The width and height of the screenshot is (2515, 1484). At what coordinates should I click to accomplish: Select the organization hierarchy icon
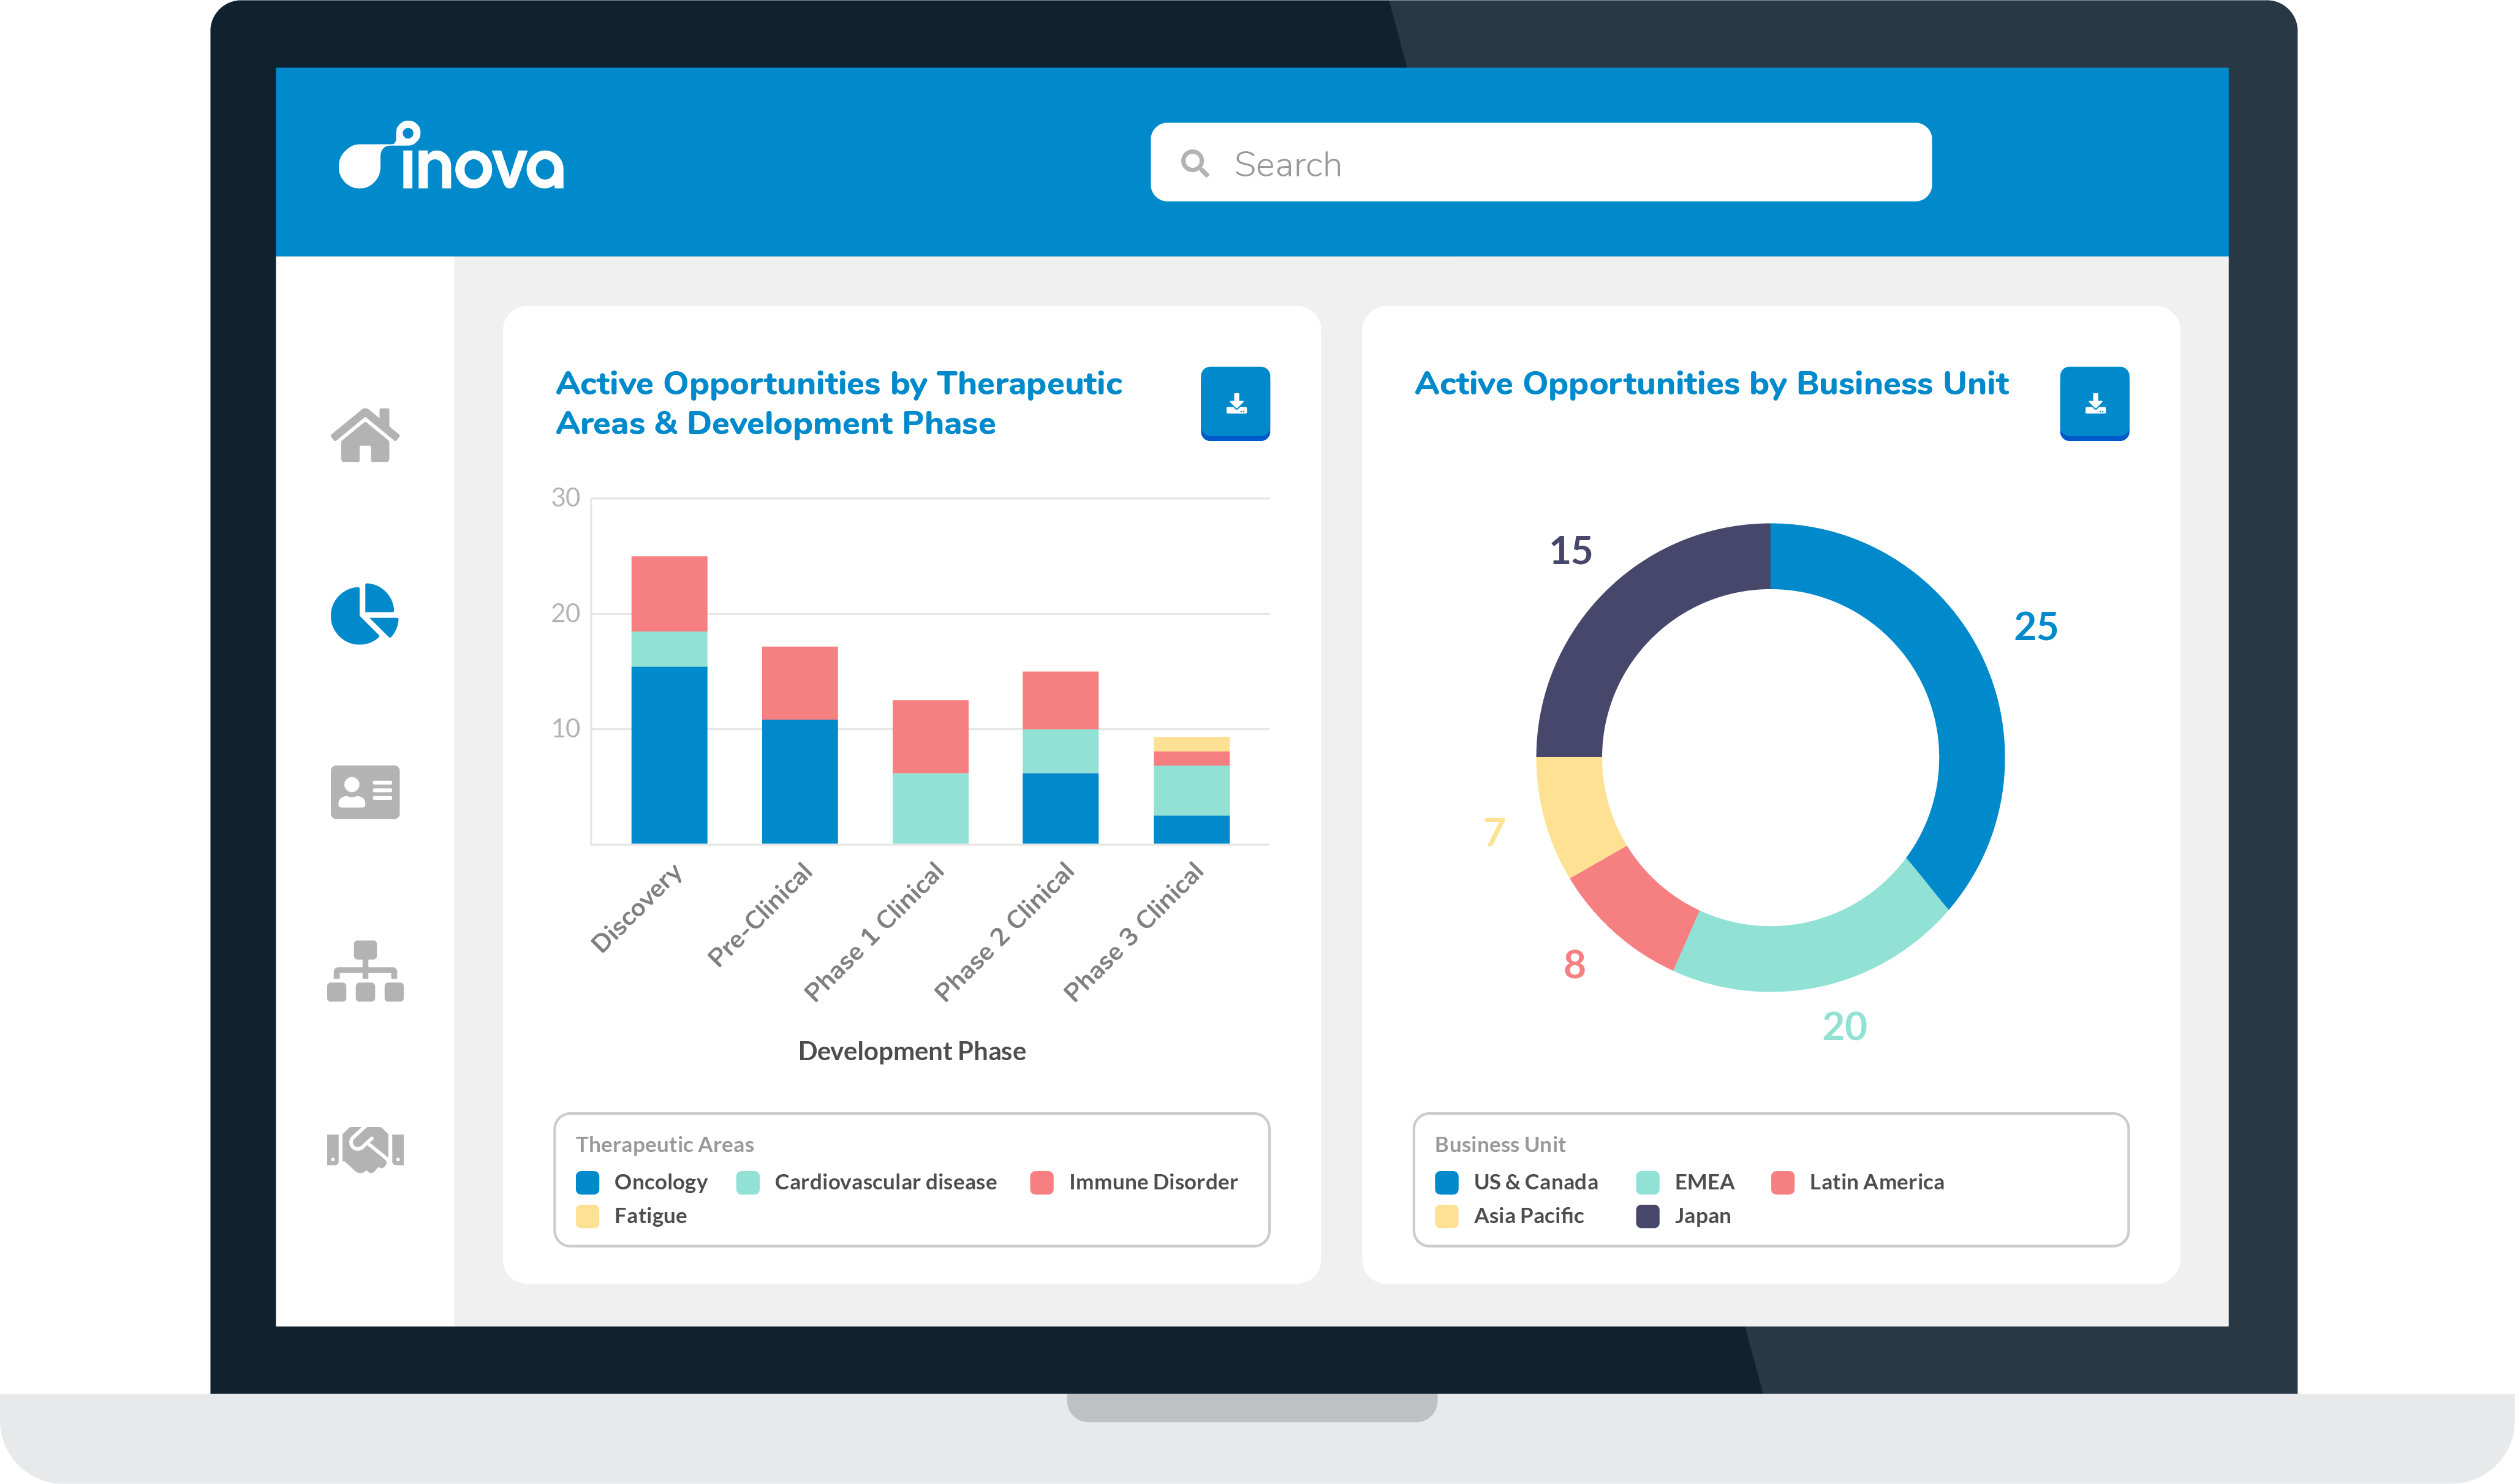tap(365, 971)
